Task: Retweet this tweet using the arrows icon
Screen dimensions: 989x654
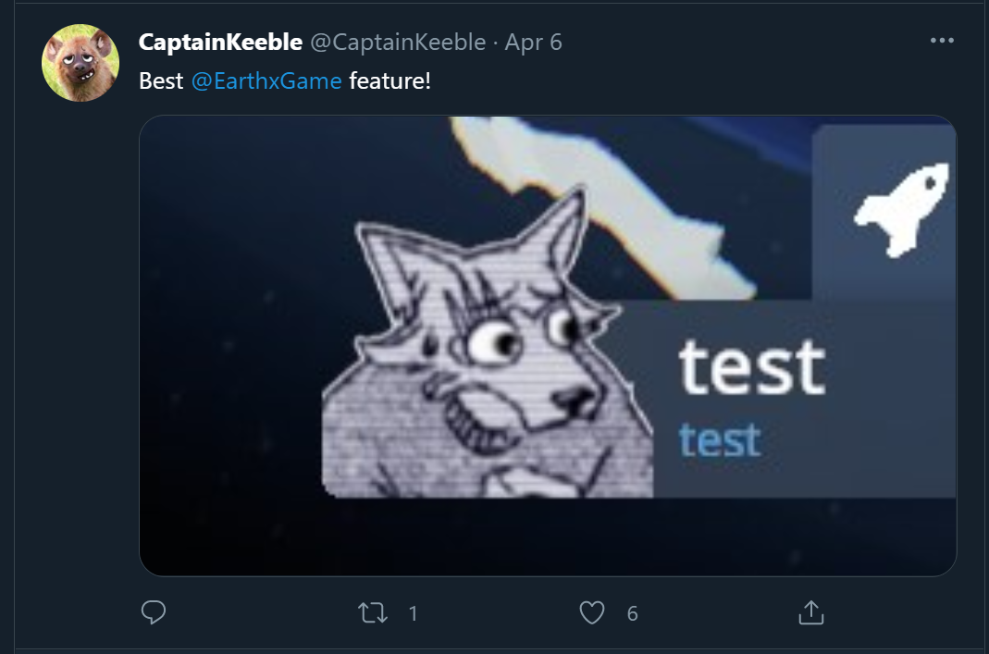Action: point(372,613)
